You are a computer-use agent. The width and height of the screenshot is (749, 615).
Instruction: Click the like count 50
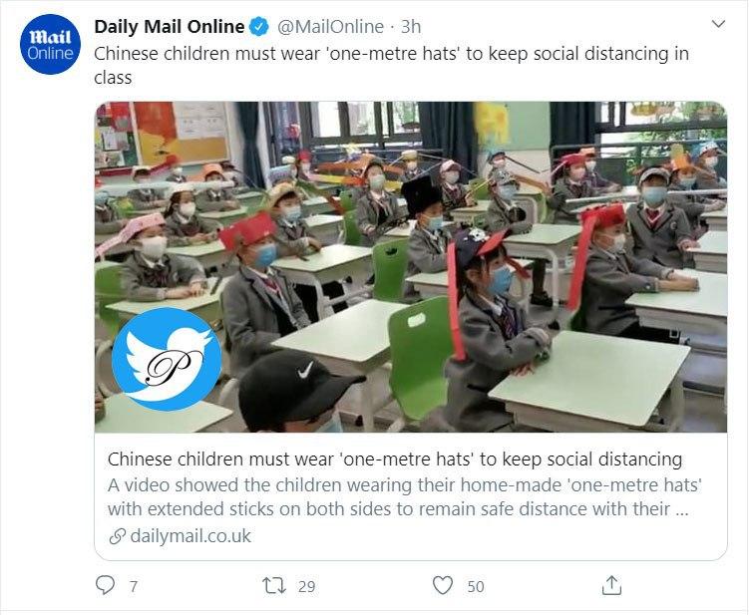(476, 586)
